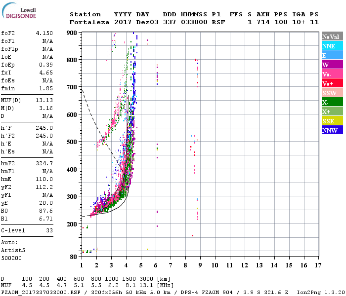Viewport: 346px width, 296px height.
Task: Click the C-level value 33
Action: 49,230
